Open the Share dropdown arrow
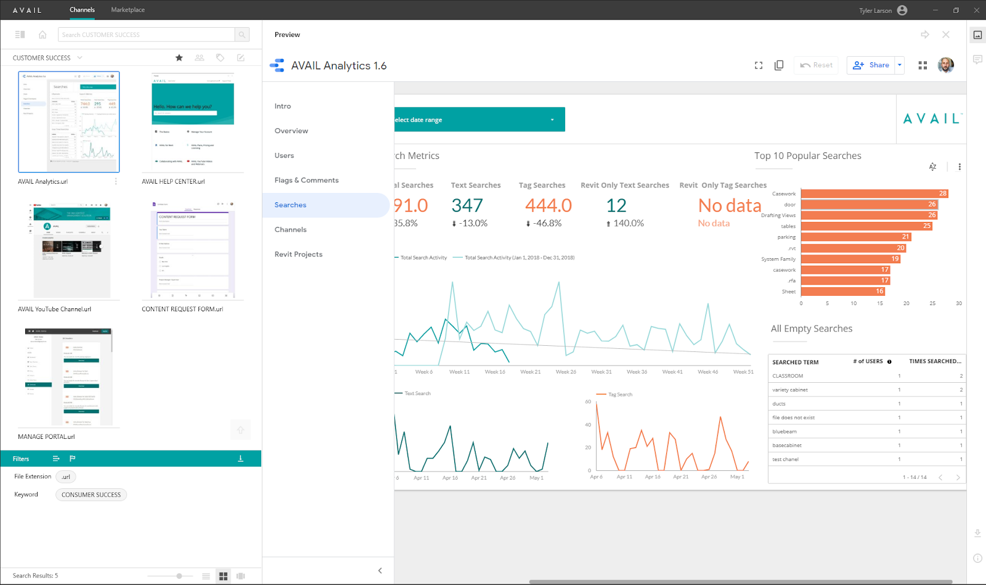 [900, 65]
